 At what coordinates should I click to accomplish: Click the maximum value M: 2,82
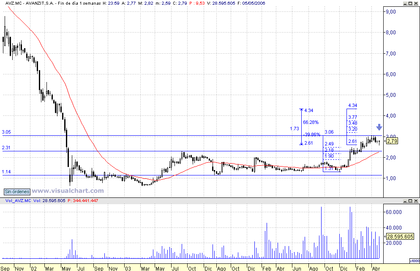(x=146, y=3)
